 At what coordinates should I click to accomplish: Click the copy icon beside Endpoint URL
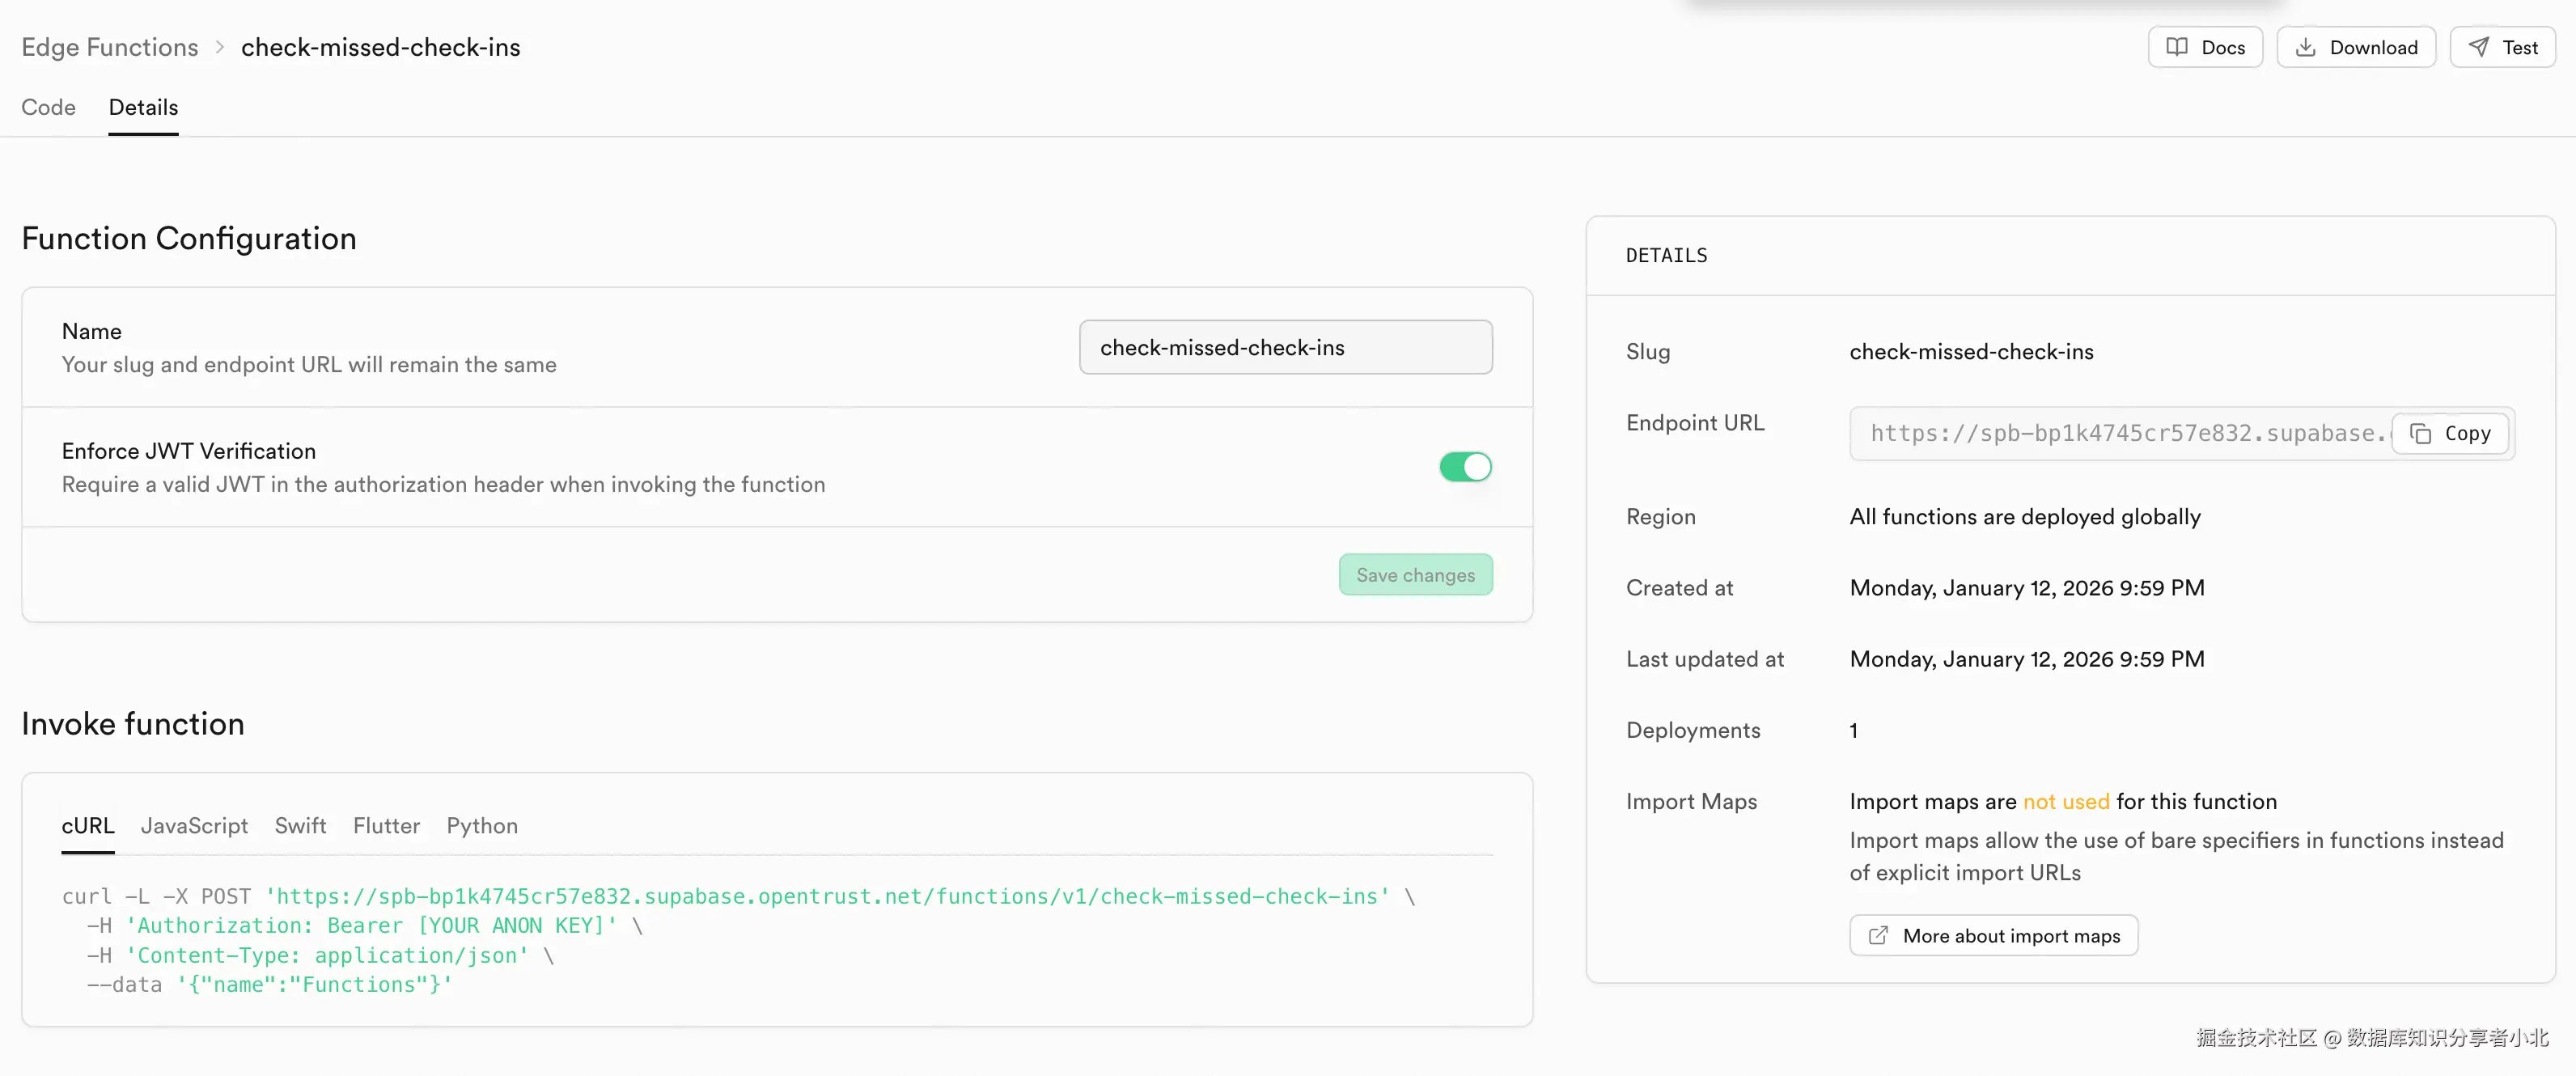point(2420,433)
